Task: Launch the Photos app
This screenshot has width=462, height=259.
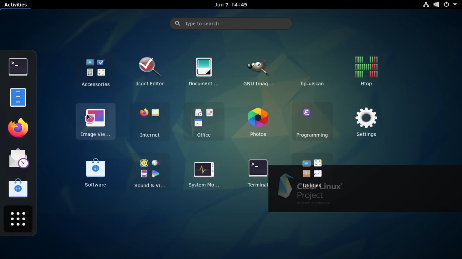Action: [x=258, y=122]
